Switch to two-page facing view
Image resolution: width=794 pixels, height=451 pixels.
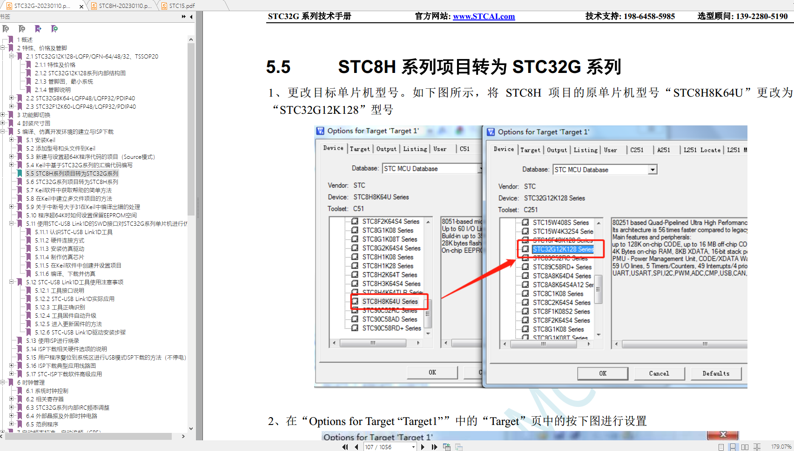[x=745, y=447]
